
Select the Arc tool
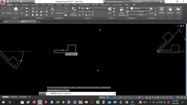pos(22,10)
